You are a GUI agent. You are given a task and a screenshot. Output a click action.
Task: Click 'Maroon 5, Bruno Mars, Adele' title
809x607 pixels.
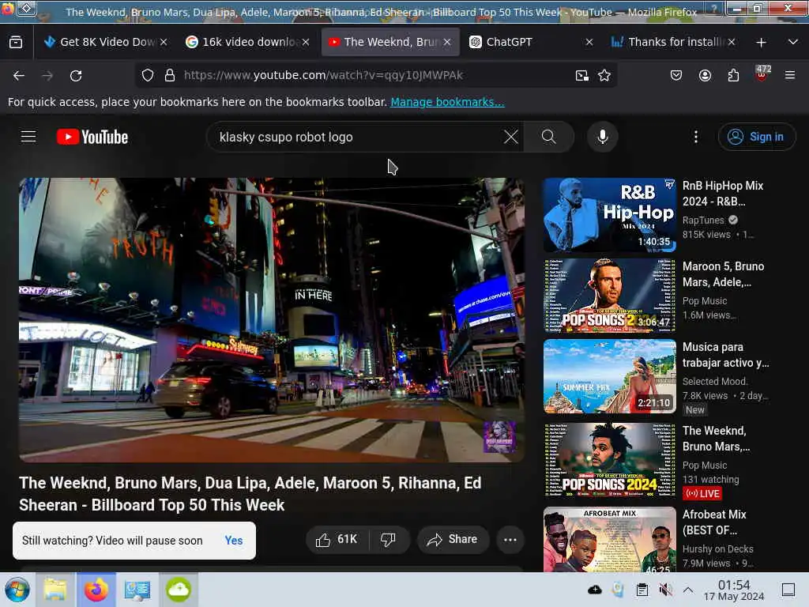coord(723,274)
